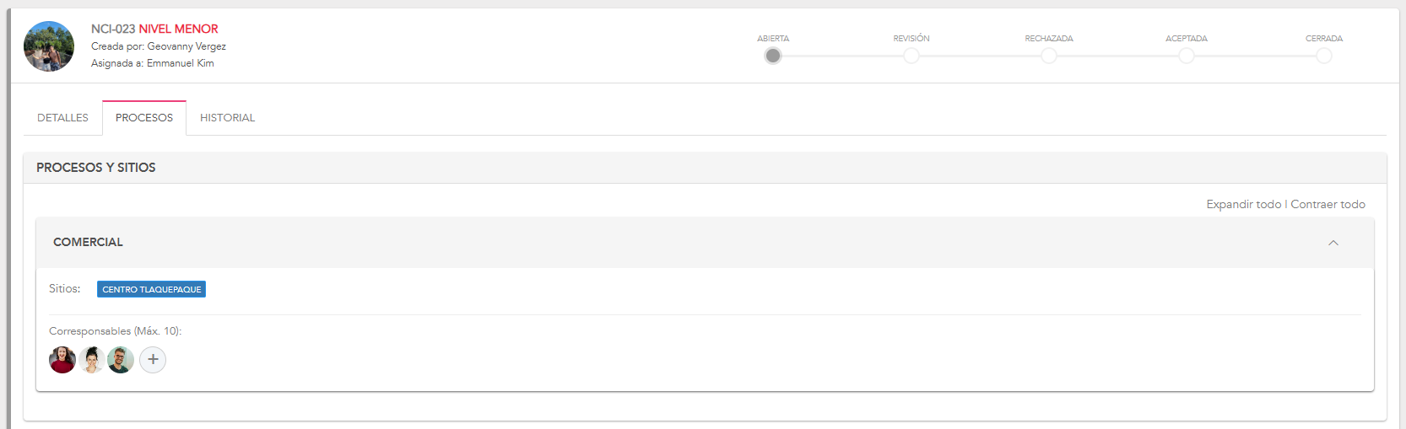Click the NCI-023 NIVEL MENOR title
This screenshot has height=429, width=1406.
pos(154,29)
